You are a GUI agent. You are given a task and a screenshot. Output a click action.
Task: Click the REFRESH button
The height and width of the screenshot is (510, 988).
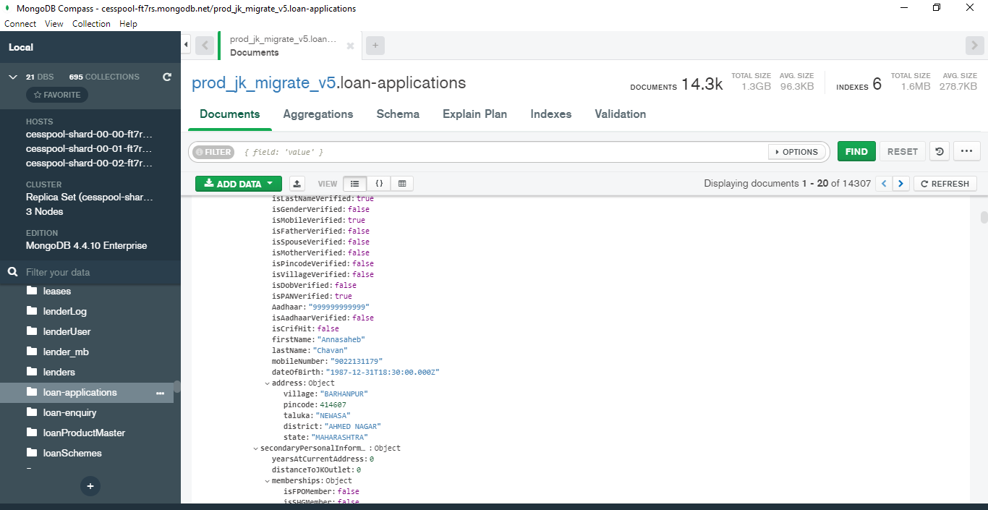coord(945,184)
